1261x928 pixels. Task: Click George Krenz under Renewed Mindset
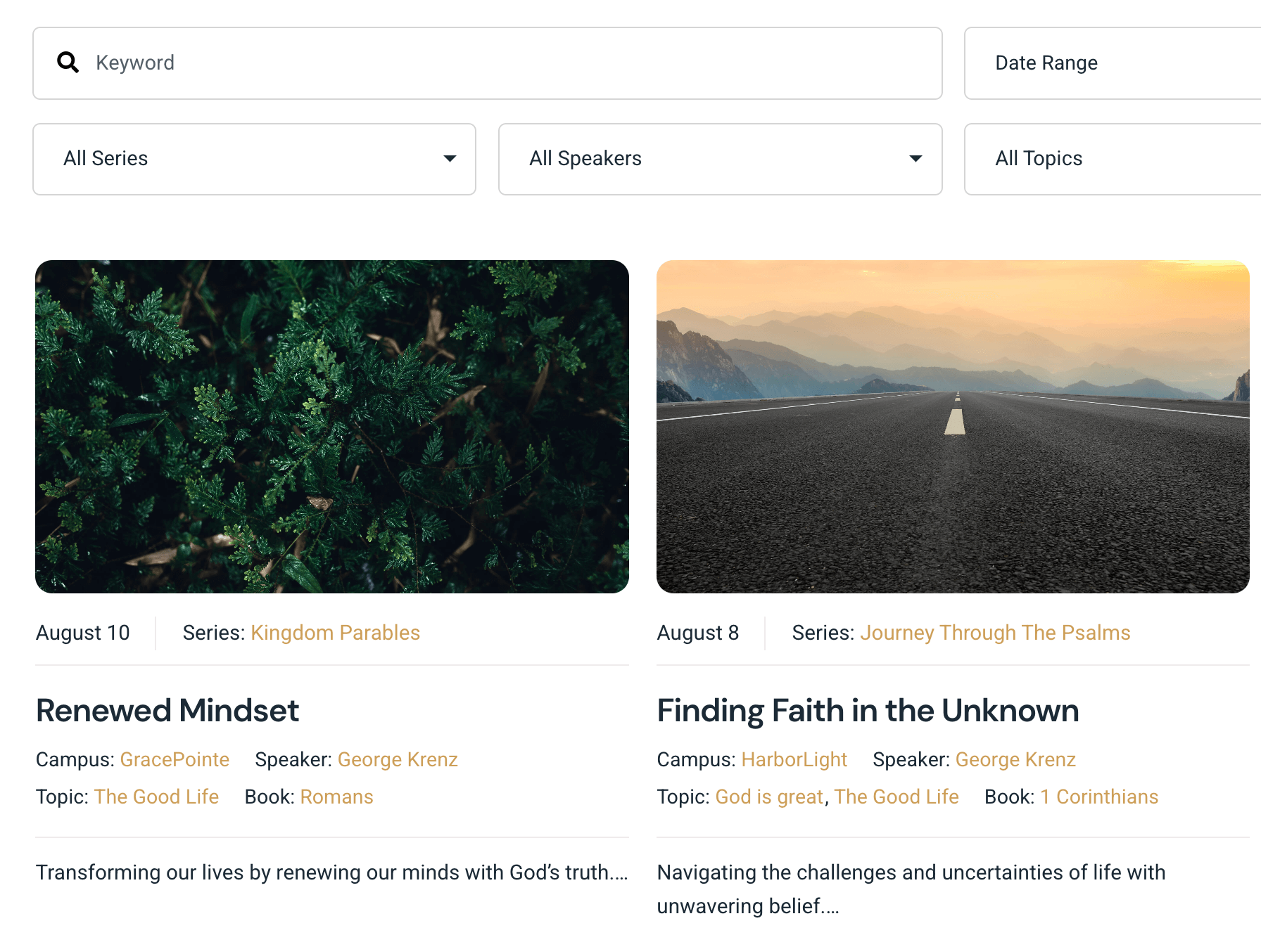(398, 759)
